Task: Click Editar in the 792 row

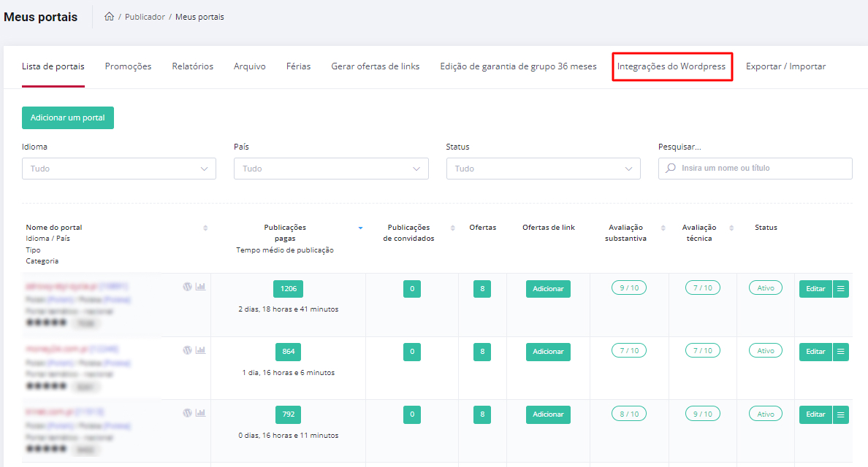Action: (815, 414)
